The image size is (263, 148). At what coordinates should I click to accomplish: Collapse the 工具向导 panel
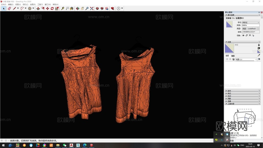click(x=226, y=104)
